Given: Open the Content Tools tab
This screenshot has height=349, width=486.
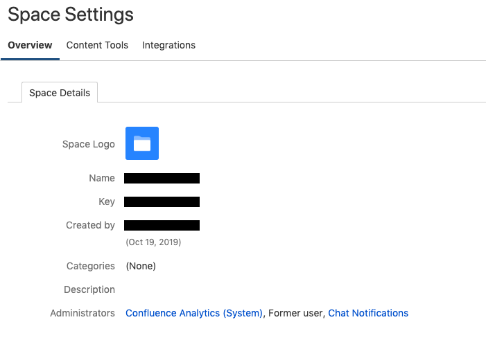Looking at the screenshot, I should pyautogui.click(x=97, y=45).
